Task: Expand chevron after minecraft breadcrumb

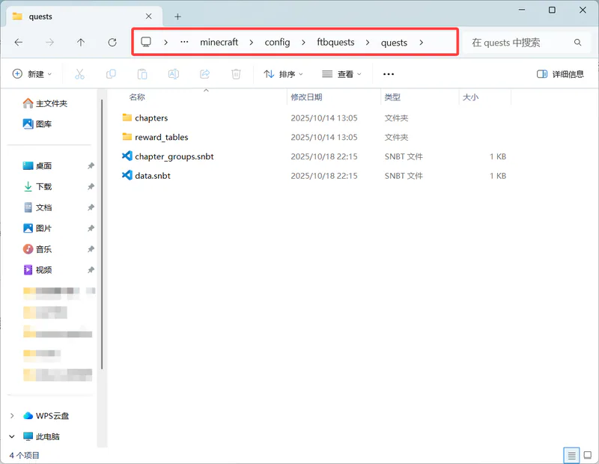Action: point(251,43)
